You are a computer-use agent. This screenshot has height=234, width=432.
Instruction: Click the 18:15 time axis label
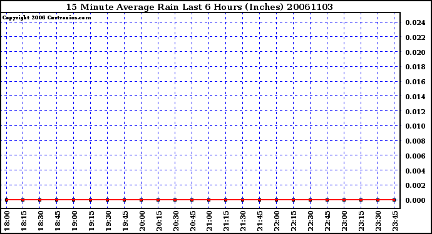tap(24, 221)
